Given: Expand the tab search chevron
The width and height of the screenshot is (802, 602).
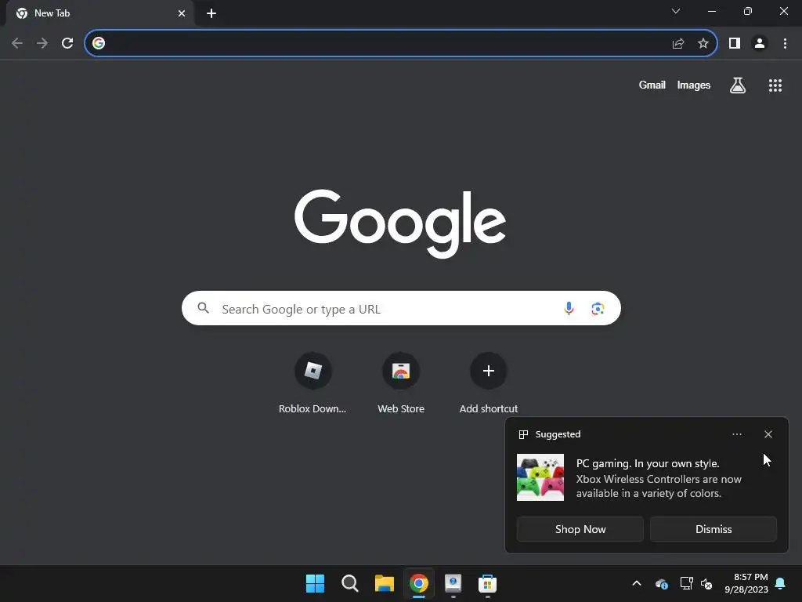Looking at the screenshot, I should (x=676, y=11).
